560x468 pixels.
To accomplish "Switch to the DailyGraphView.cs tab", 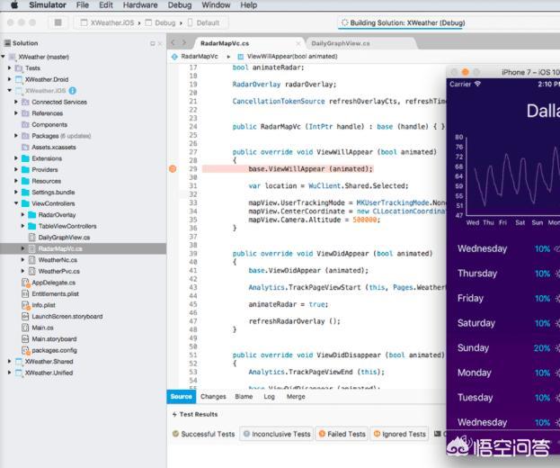I will click(340, 42).
